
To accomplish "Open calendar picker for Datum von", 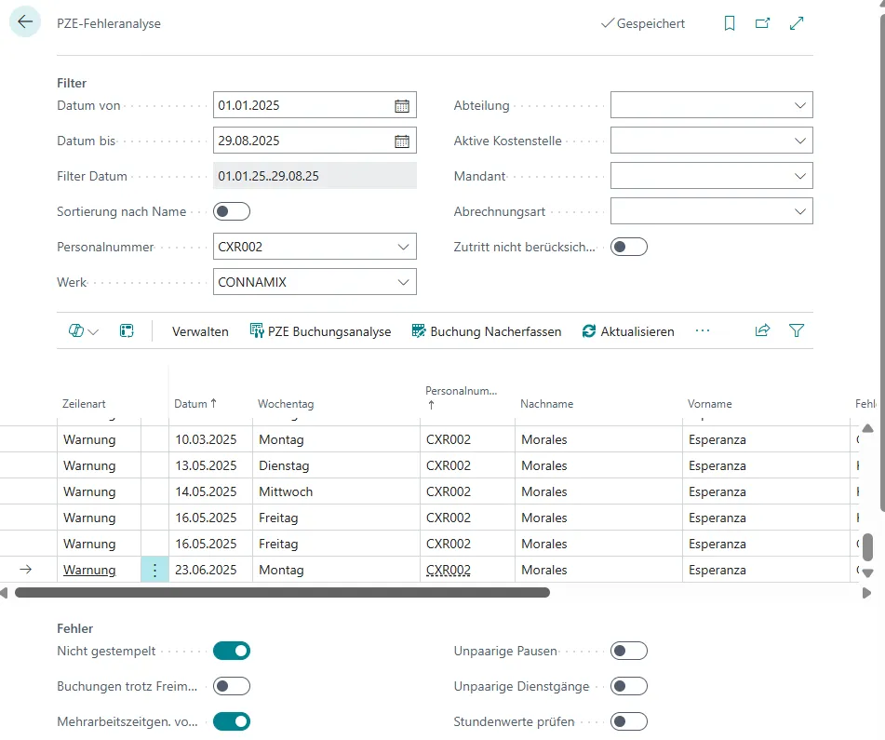I will pos(402,105).
